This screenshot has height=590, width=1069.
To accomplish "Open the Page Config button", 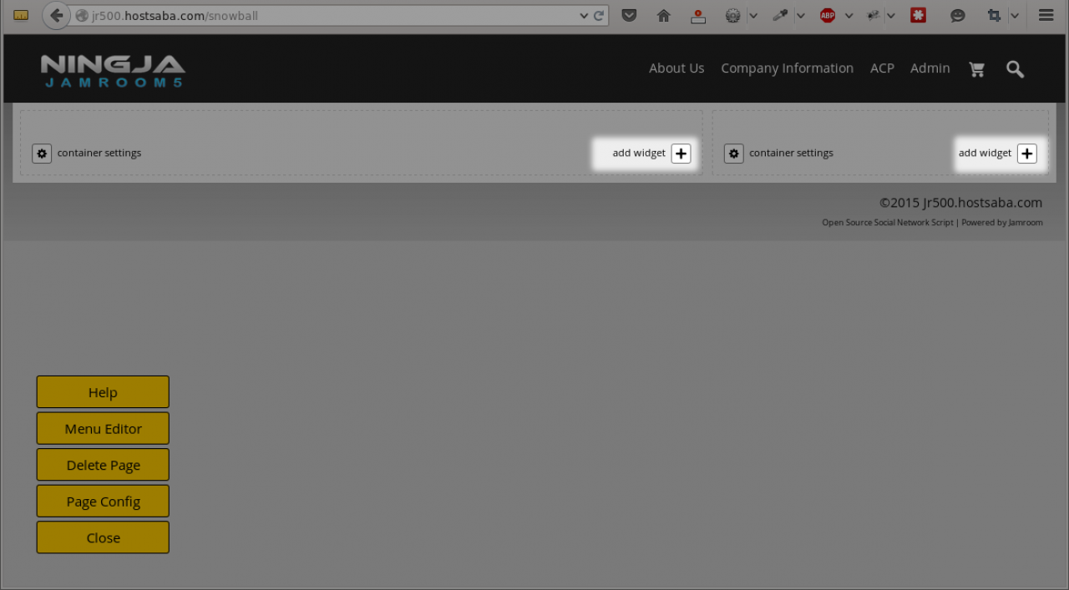I will [103, 502].
